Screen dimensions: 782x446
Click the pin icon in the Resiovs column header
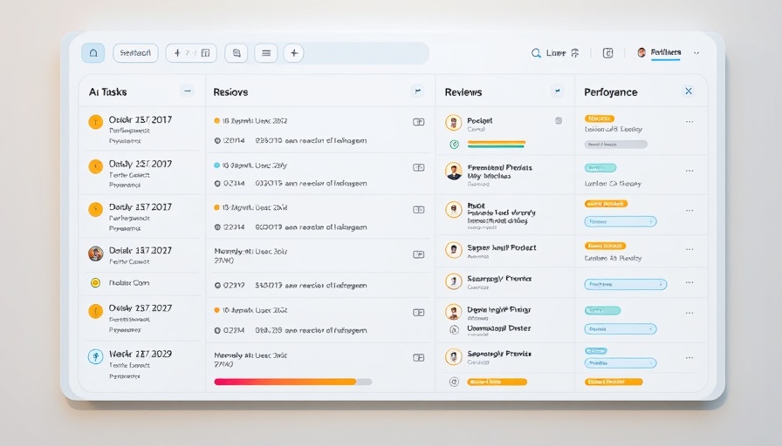point(418,91)
